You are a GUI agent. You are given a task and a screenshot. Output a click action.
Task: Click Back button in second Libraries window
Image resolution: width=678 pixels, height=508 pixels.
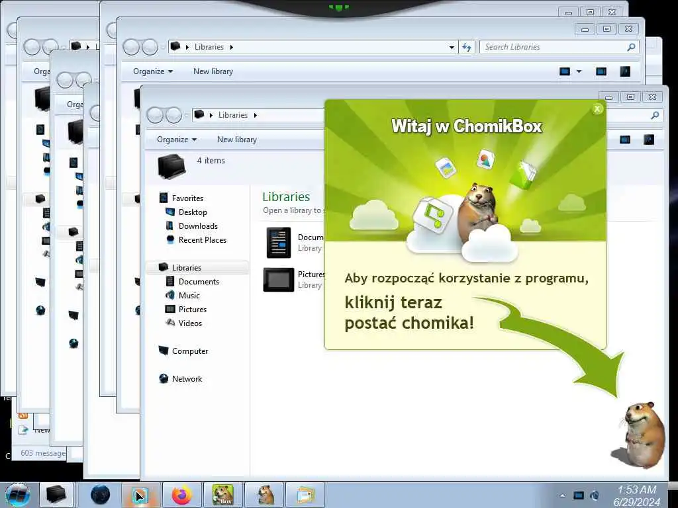pos(131,47)
